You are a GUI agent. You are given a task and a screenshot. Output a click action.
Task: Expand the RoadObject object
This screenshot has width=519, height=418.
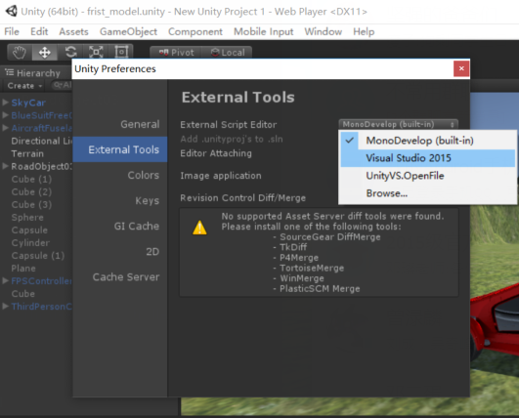click(x=5, y=166)
